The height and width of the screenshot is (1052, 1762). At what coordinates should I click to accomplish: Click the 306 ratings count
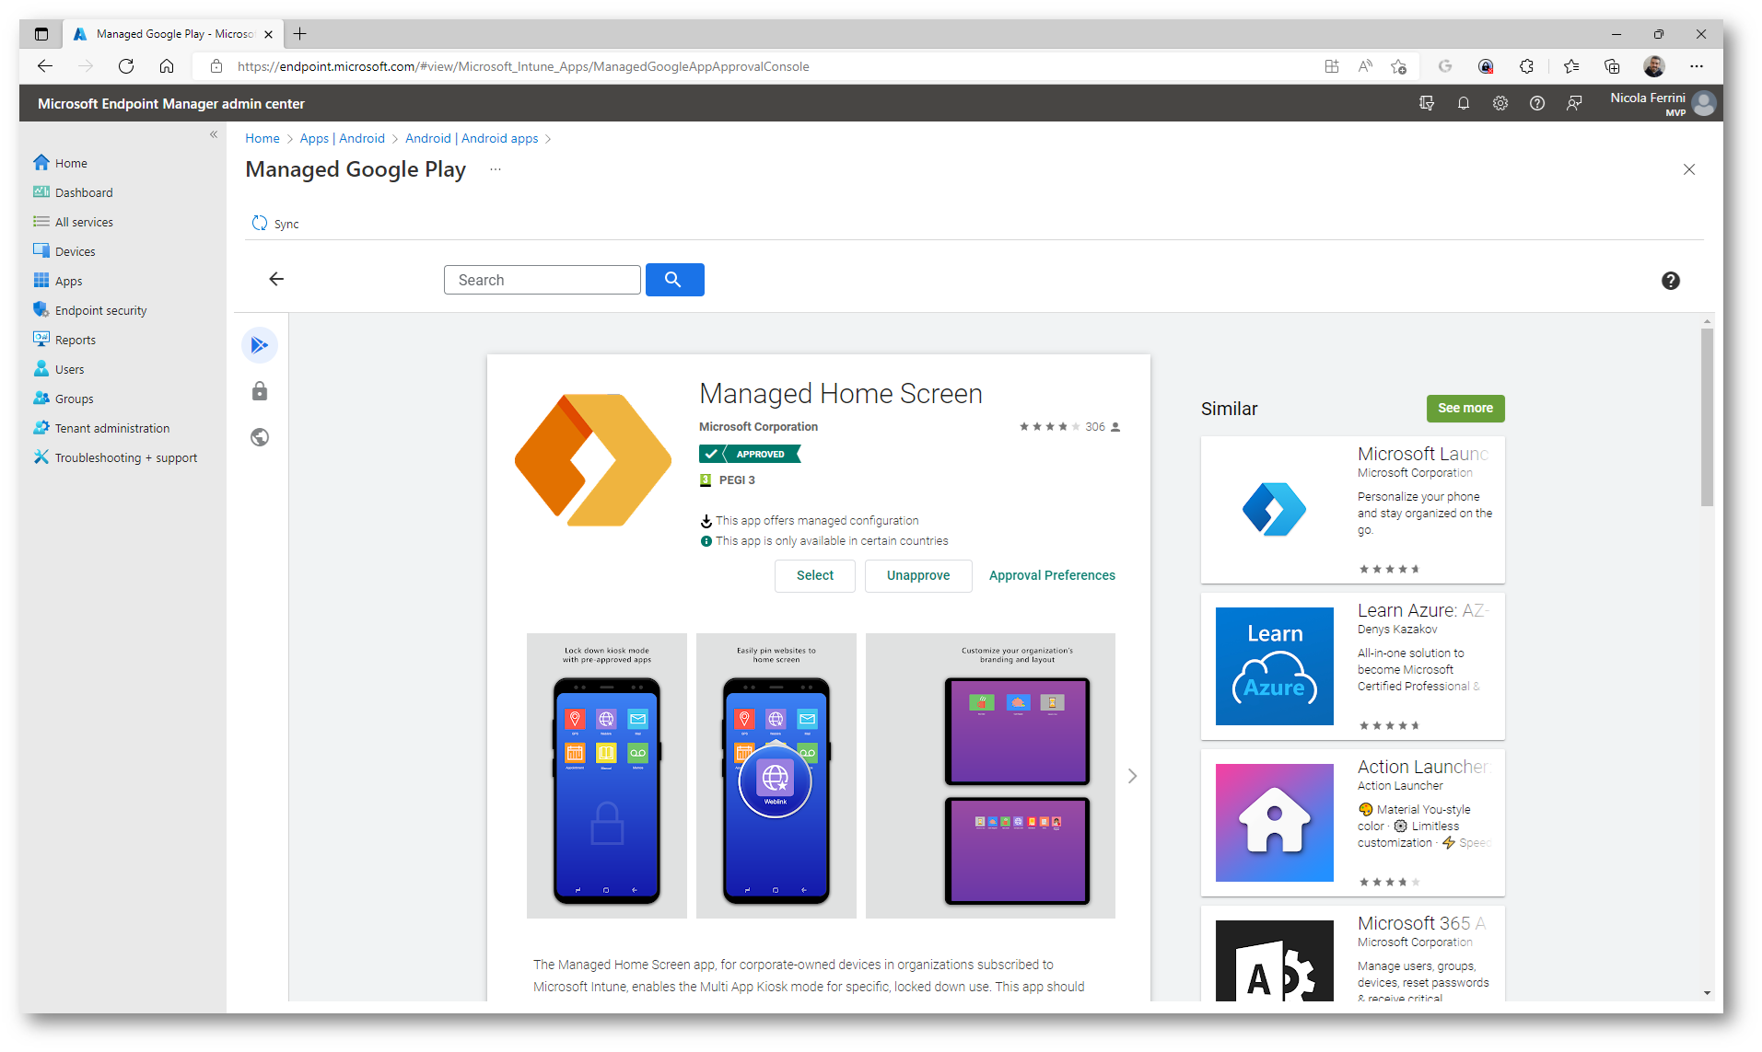(1094, 427)
